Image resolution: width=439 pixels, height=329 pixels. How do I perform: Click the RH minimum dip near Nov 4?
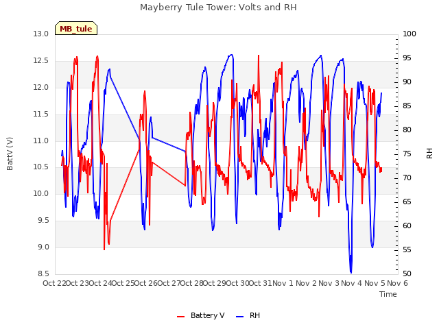point(351,272)
